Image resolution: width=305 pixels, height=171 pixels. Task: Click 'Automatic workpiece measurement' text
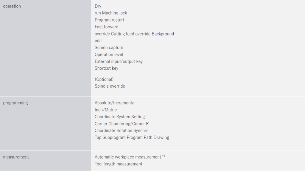tap(128, 157)
